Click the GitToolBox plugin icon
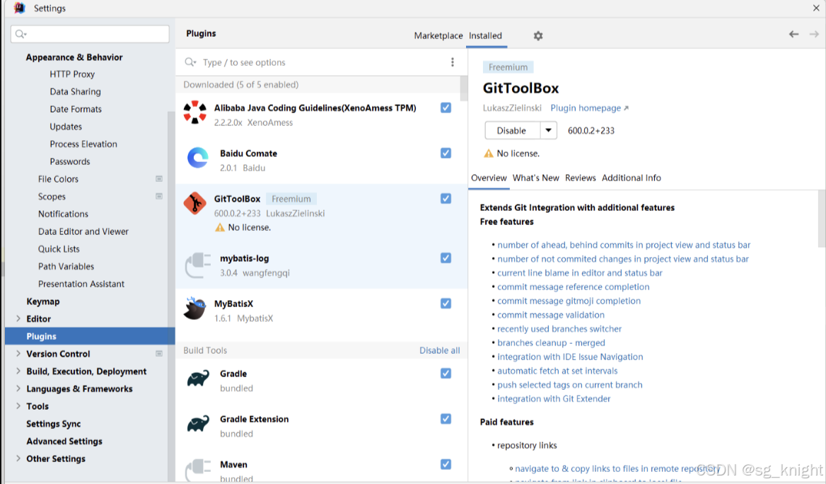This screenshot has height=484, width=826. [195, 203]
